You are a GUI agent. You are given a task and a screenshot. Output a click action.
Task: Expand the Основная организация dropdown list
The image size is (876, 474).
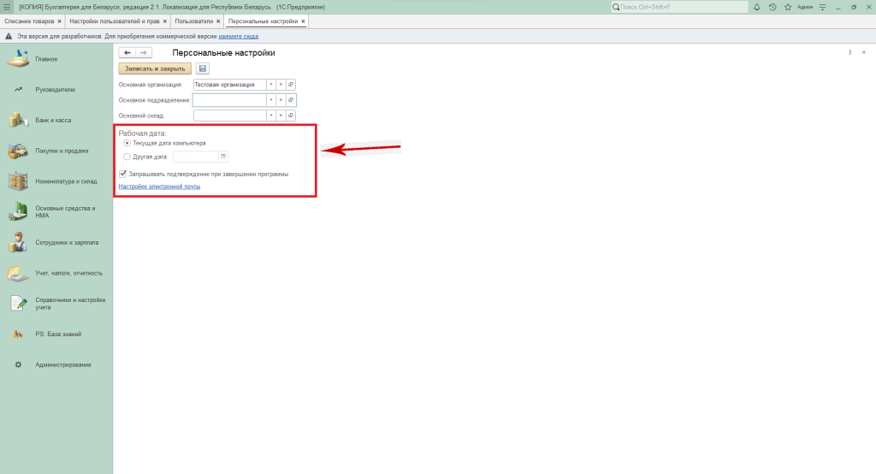[x=270, y=85]
